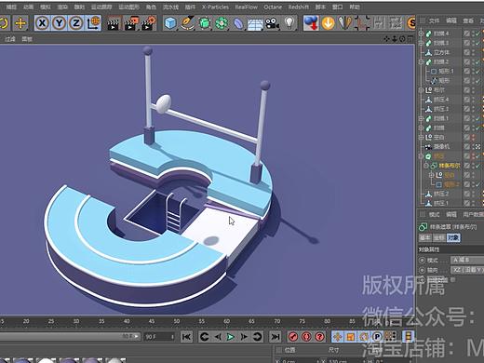Click the blue spheres red arrow icon

coord(311,23)
